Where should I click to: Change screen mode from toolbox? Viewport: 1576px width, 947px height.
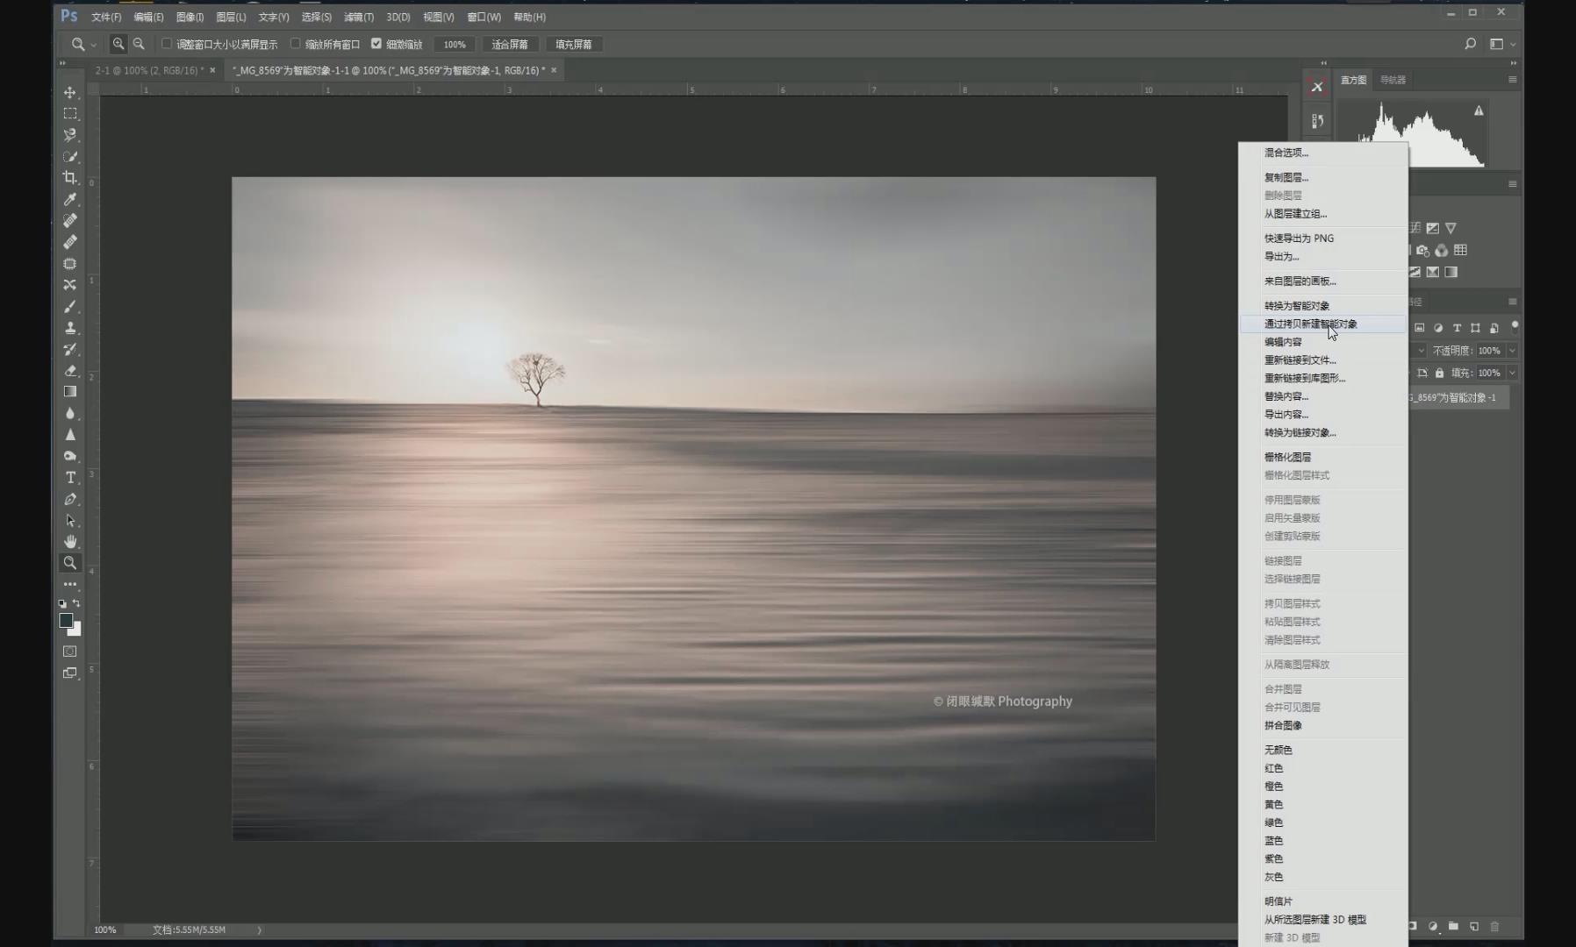pos(70,673)
